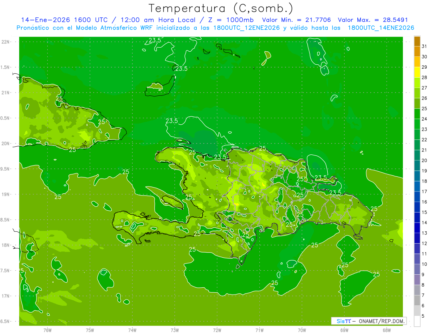
Task: Click the "Valor Min. = 21.7706" text
Action: point(297,20)
